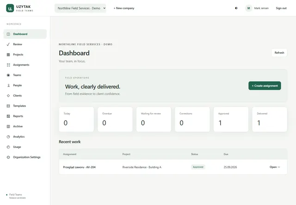Click Przegląd zaworu - AV-204 text
The image size is (296, 205).
[x=79, y=167]
